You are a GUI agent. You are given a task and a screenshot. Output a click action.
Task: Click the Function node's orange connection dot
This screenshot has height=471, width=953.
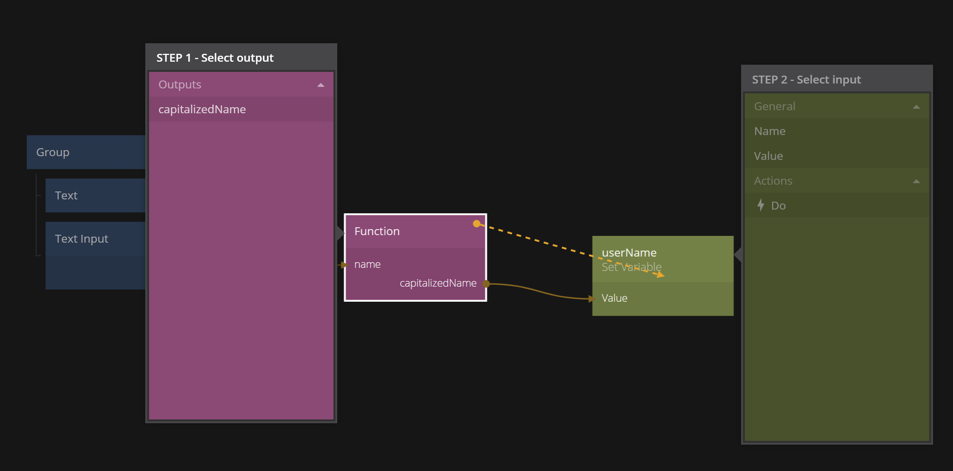[476, 223]
